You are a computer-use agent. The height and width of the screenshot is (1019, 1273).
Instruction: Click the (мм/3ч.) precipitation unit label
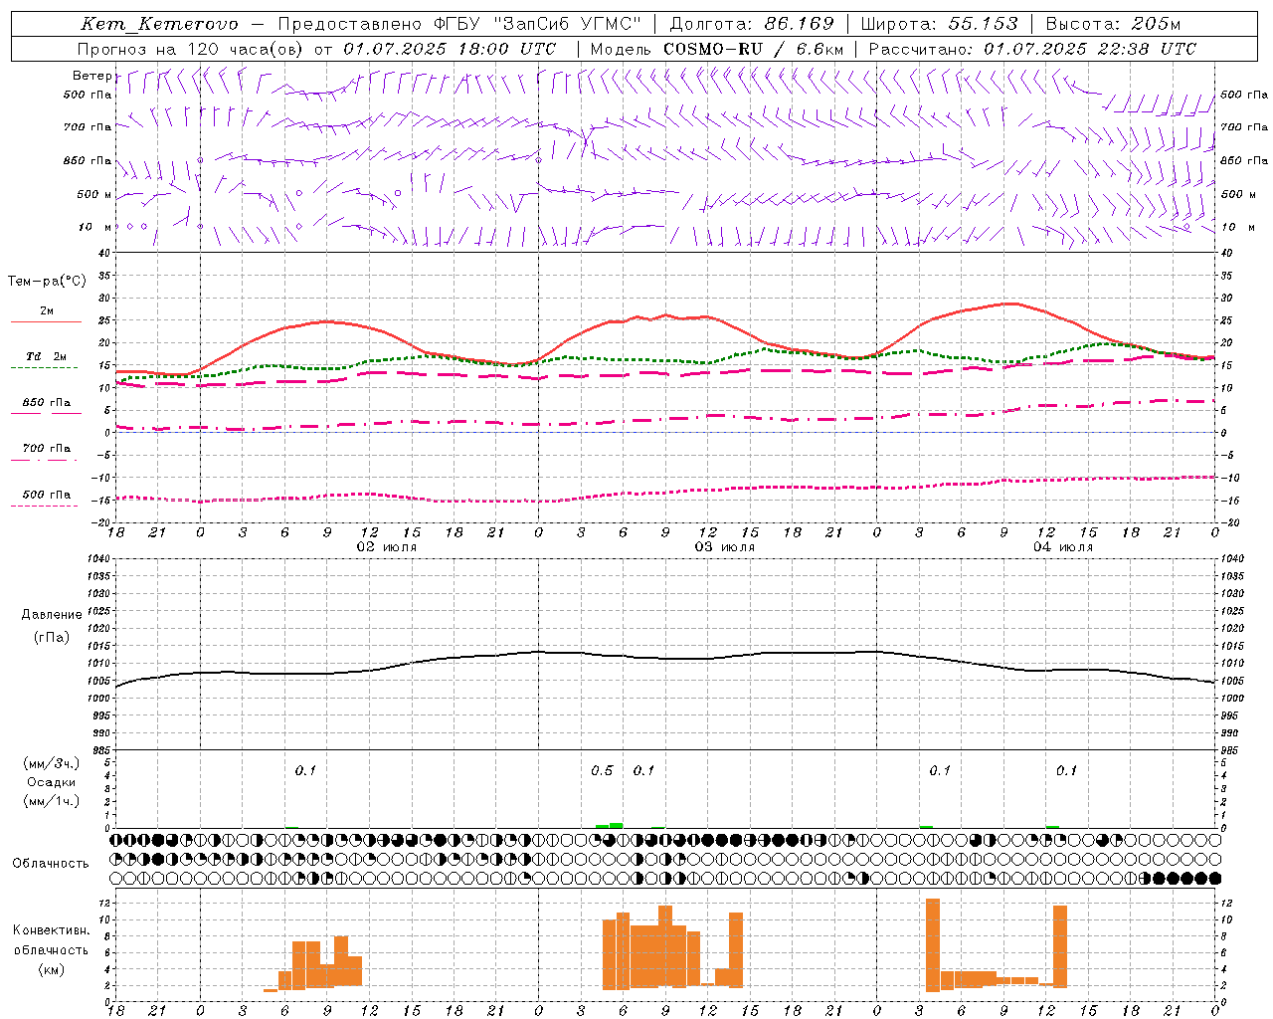point(52,763)
